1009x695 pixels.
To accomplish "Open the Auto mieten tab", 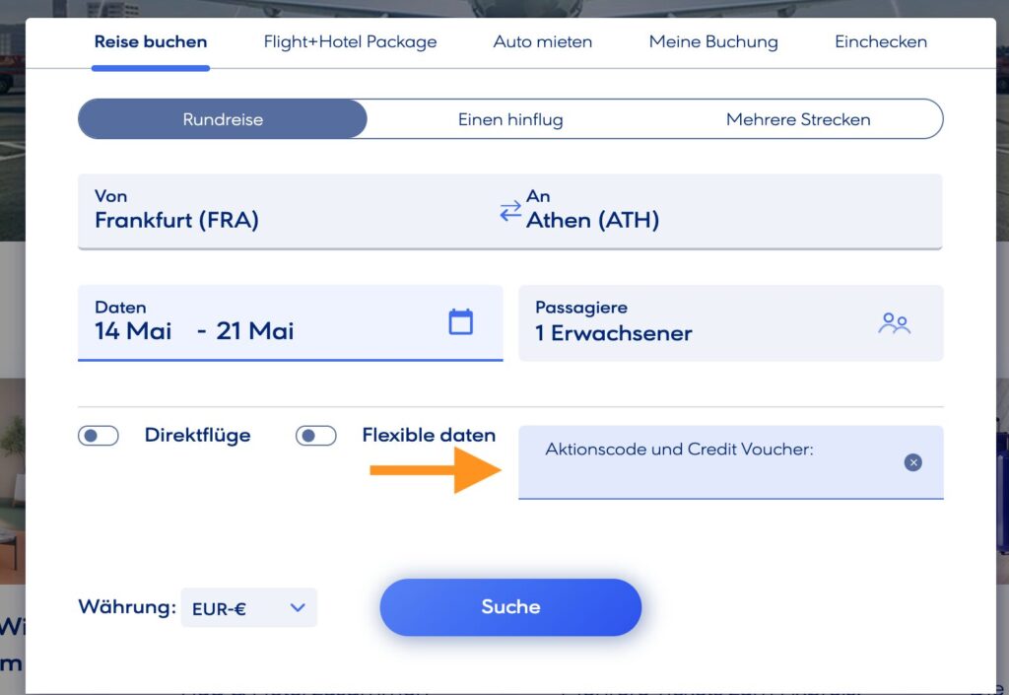I will 542,41.
